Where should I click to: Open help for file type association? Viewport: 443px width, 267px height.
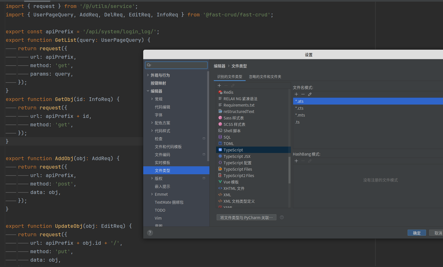click(282, 217)
